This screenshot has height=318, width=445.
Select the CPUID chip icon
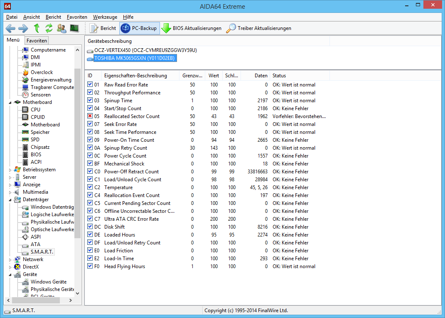[25, 117]
